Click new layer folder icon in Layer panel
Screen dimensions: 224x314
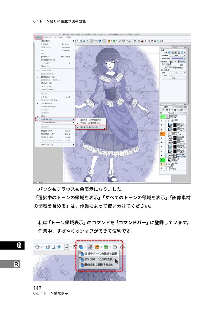173,113
